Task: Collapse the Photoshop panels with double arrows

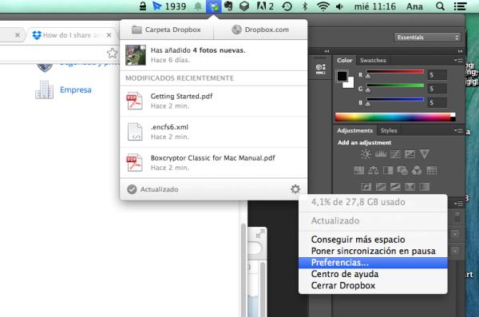Action: point(460,51)
